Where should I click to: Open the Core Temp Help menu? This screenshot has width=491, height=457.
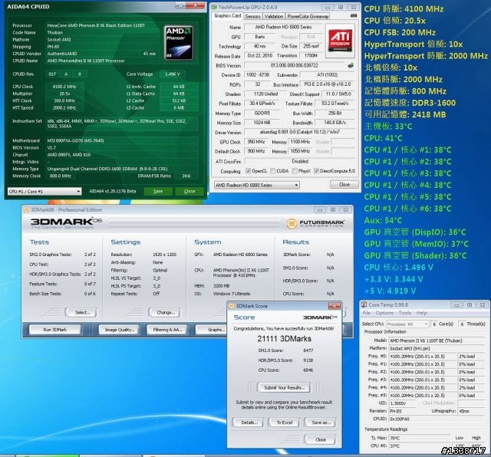point(421,313)
